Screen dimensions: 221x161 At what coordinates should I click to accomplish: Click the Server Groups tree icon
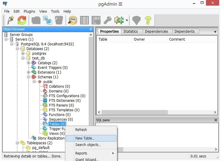click(x=6, y=34)
